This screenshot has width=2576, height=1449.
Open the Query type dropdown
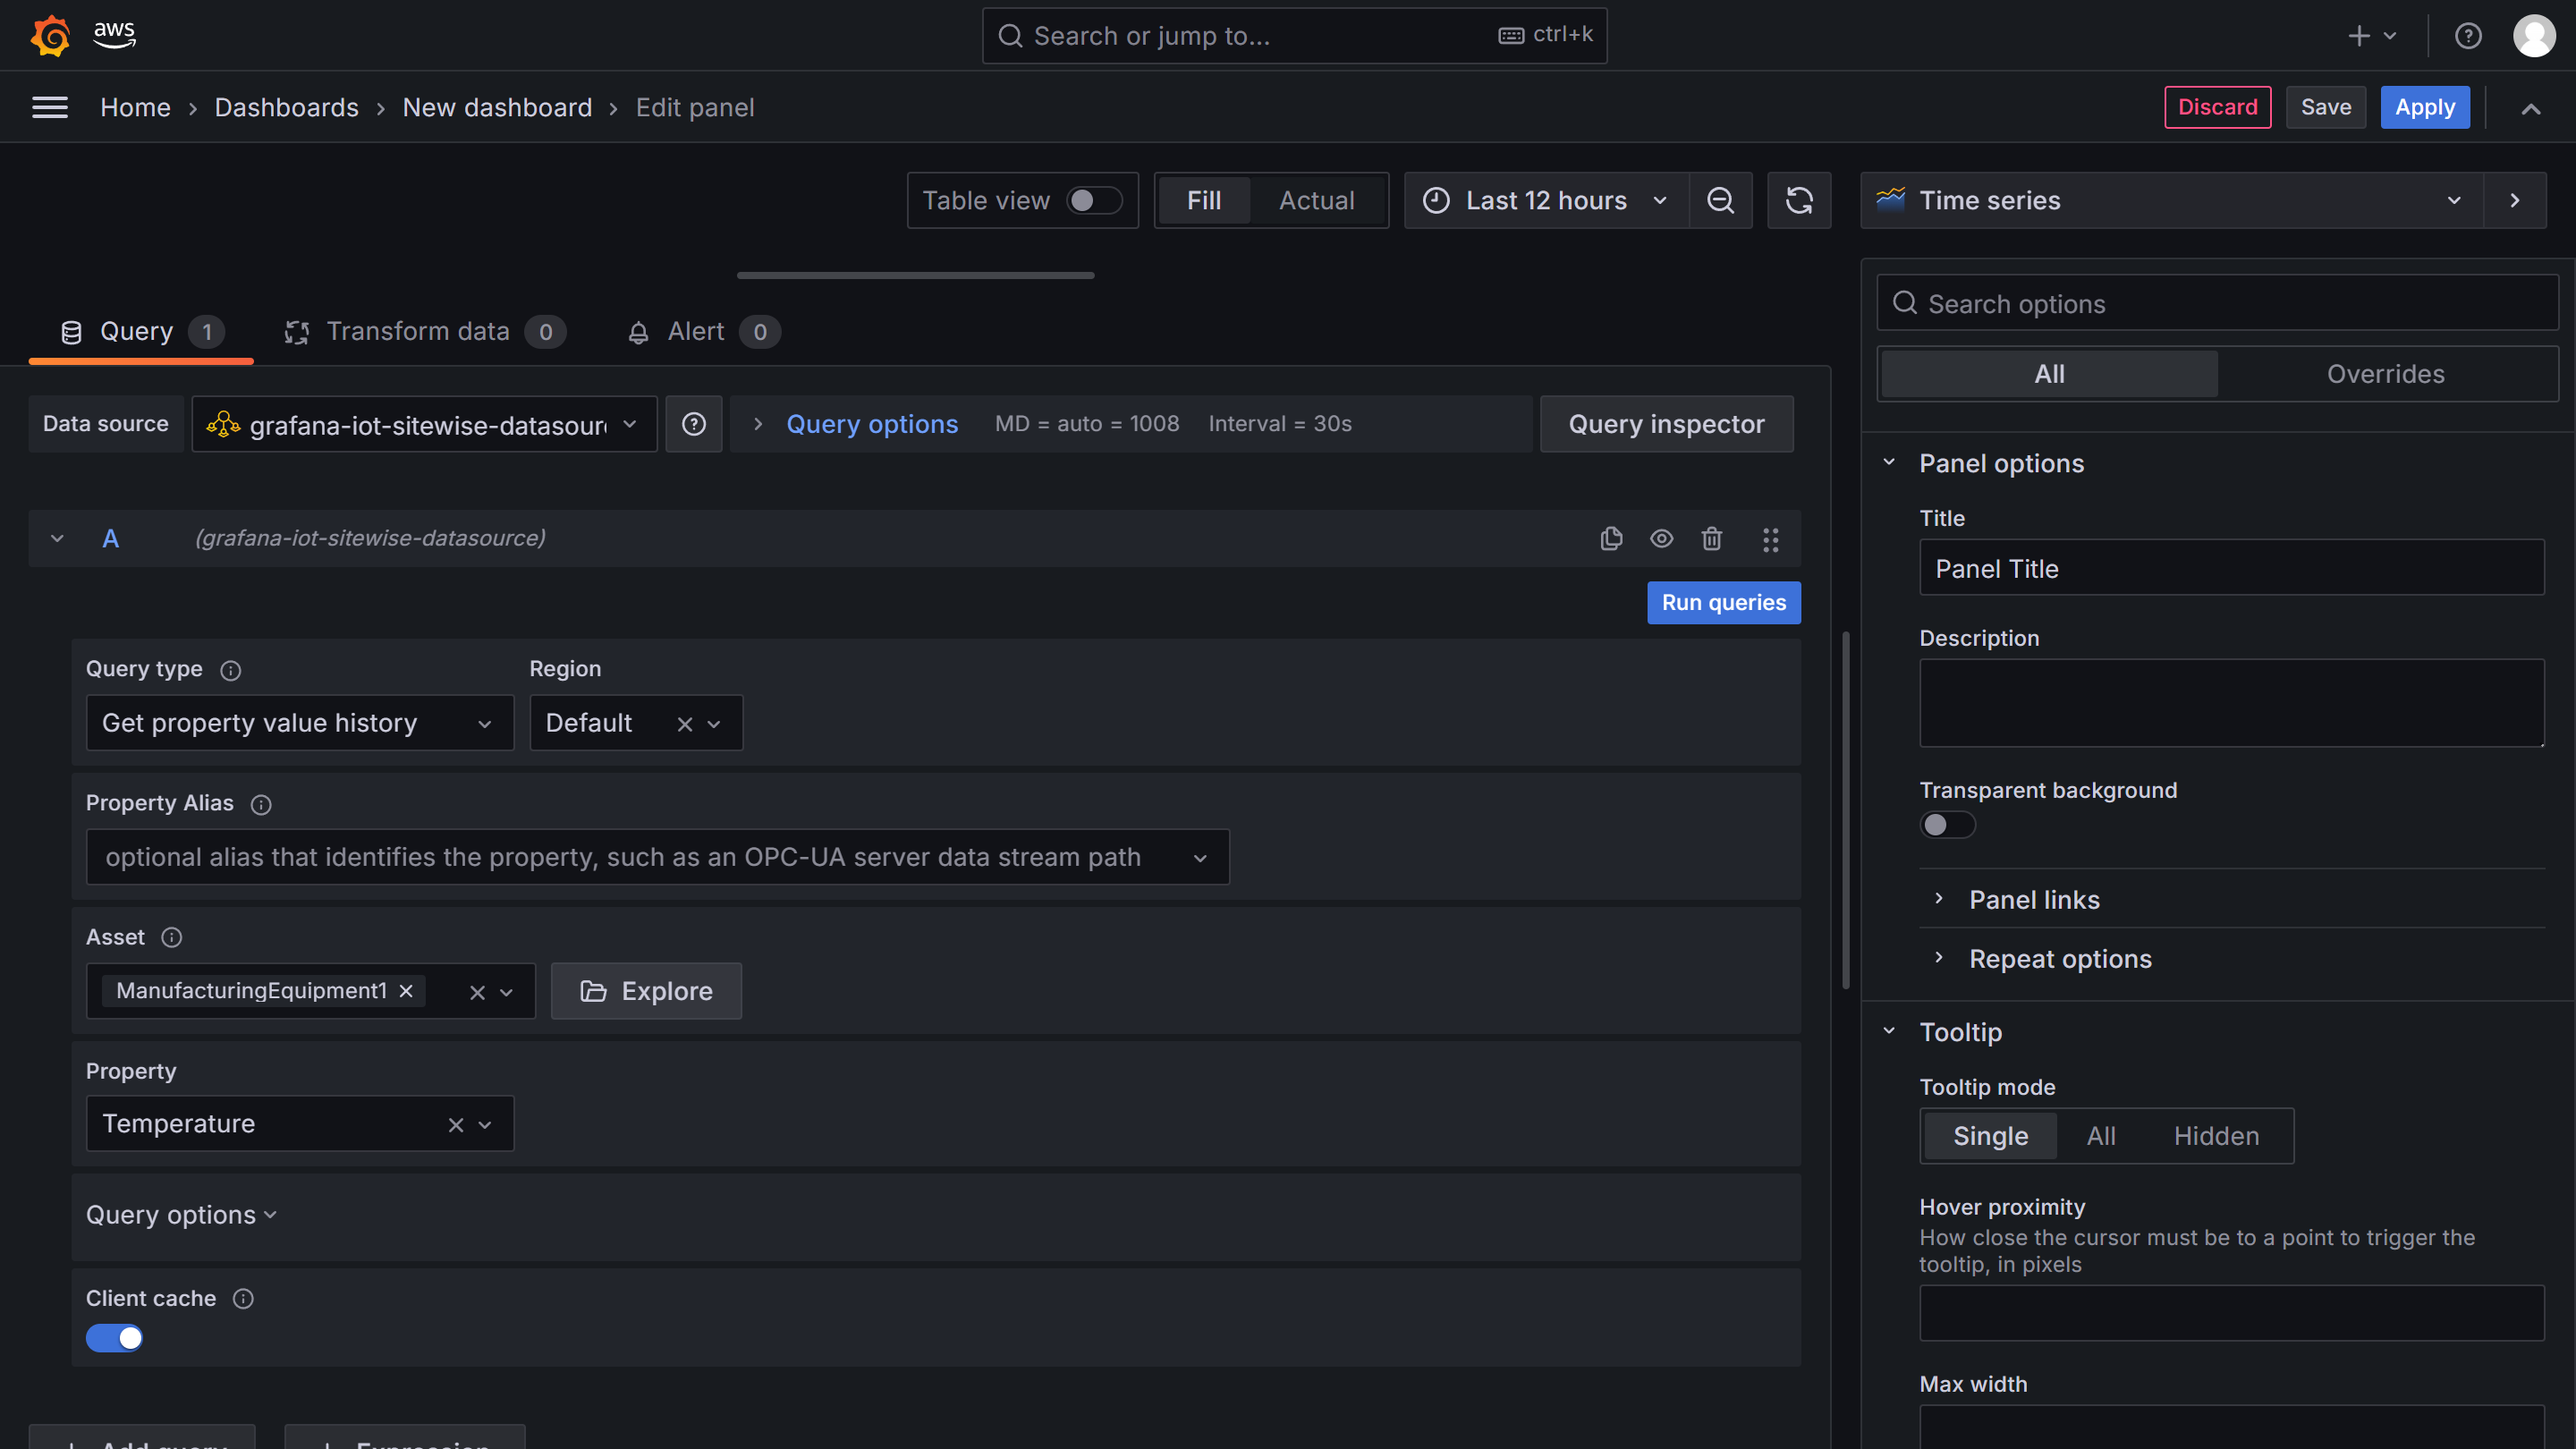pos(300,723)
